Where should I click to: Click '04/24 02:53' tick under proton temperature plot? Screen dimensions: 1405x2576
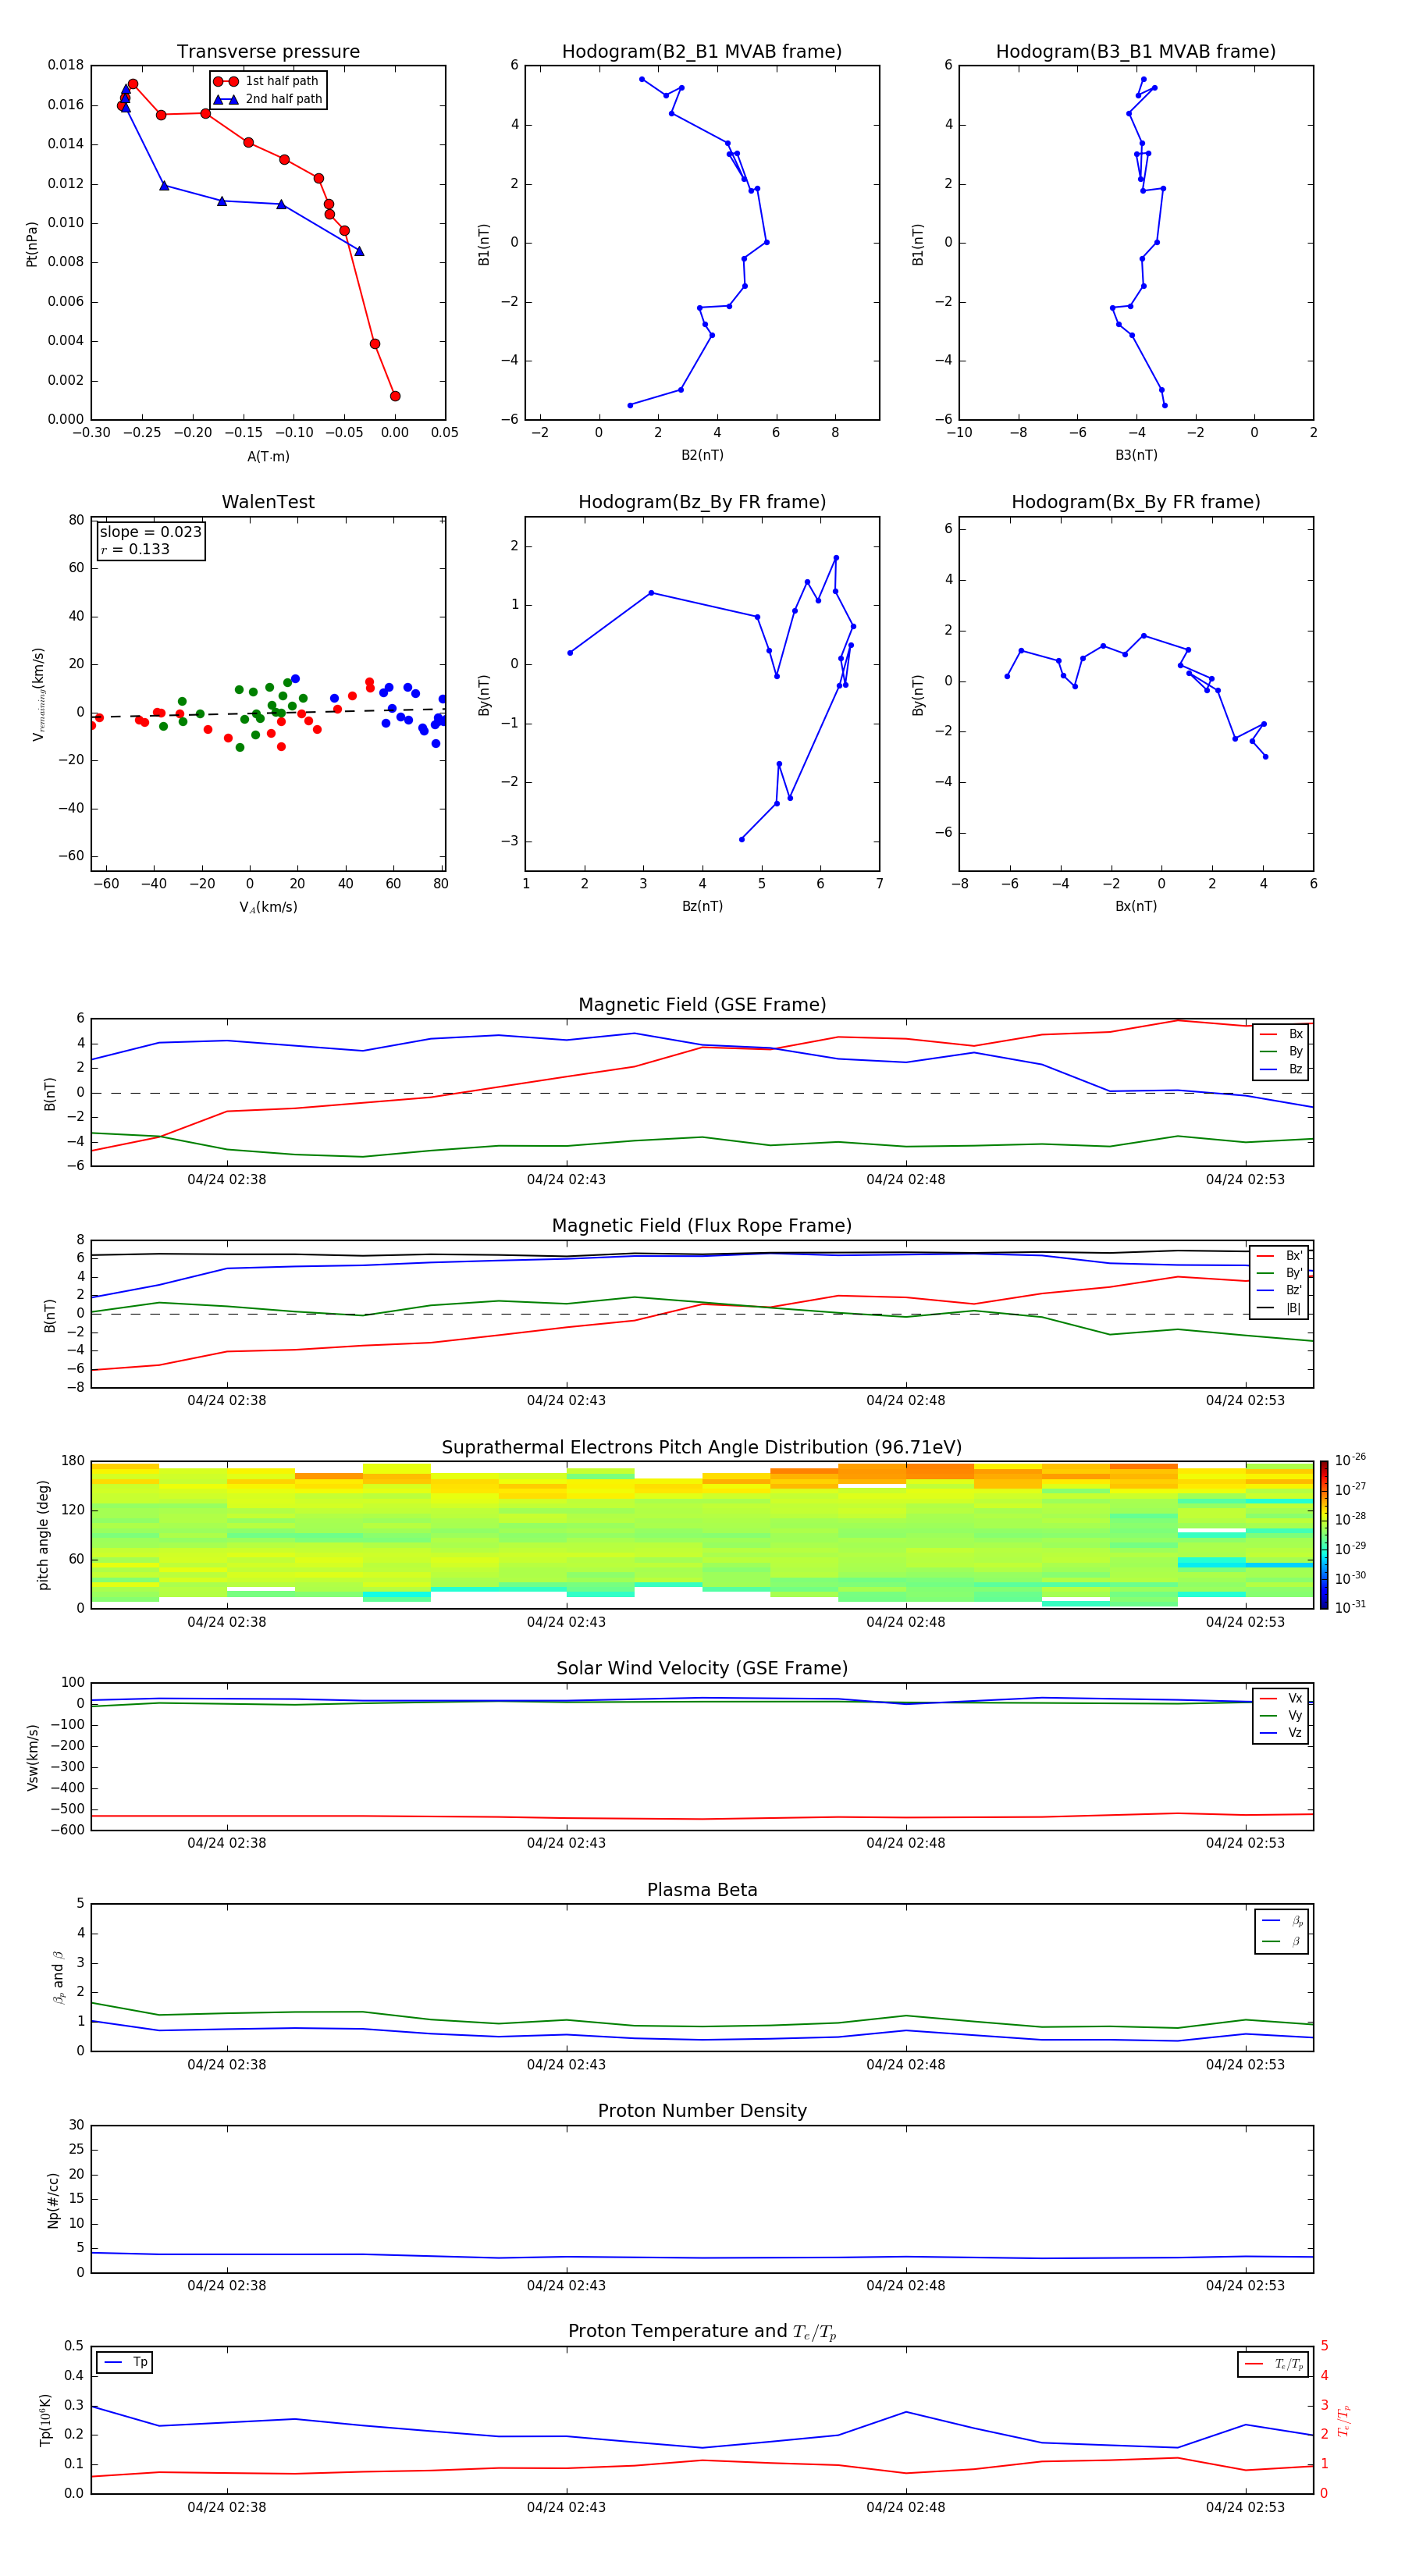click(x=1245, y=2507)
